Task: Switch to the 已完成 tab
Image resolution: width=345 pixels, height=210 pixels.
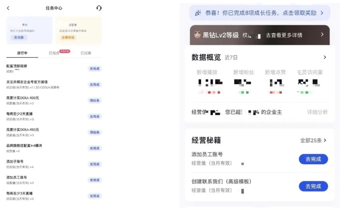Action: tap(54, 53)
